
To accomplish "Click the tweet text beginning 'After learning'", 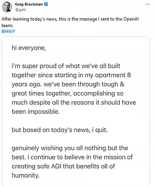I will (70, 22).
